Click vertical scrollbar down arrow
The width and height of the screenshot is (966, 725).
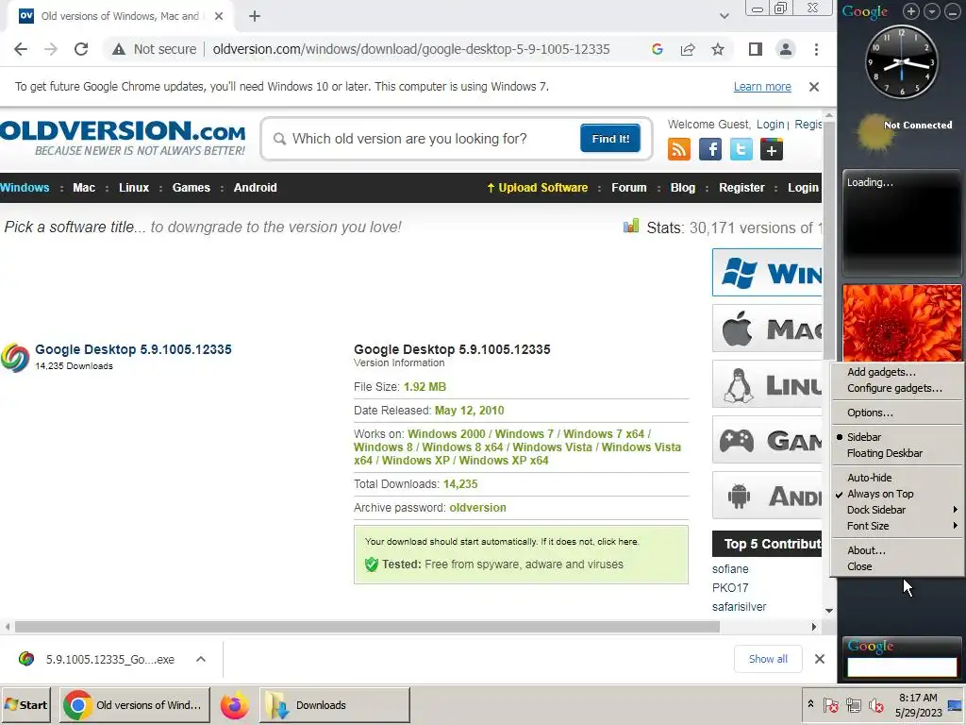[829, 611]
